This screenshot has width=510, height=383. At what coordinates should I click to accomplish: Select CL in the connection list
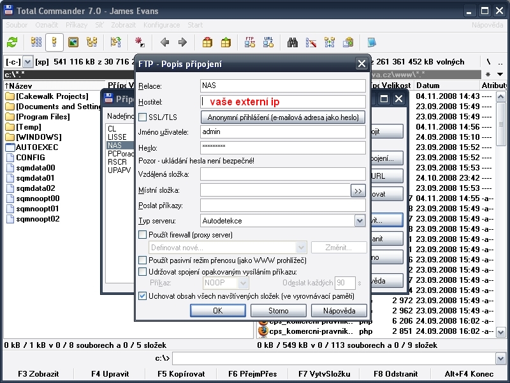click(112, 129)
